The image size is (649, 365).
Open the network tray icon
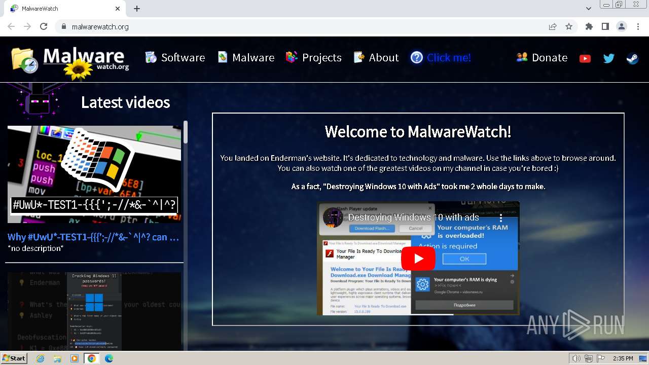pyautogui.click(x=588, y=358)
